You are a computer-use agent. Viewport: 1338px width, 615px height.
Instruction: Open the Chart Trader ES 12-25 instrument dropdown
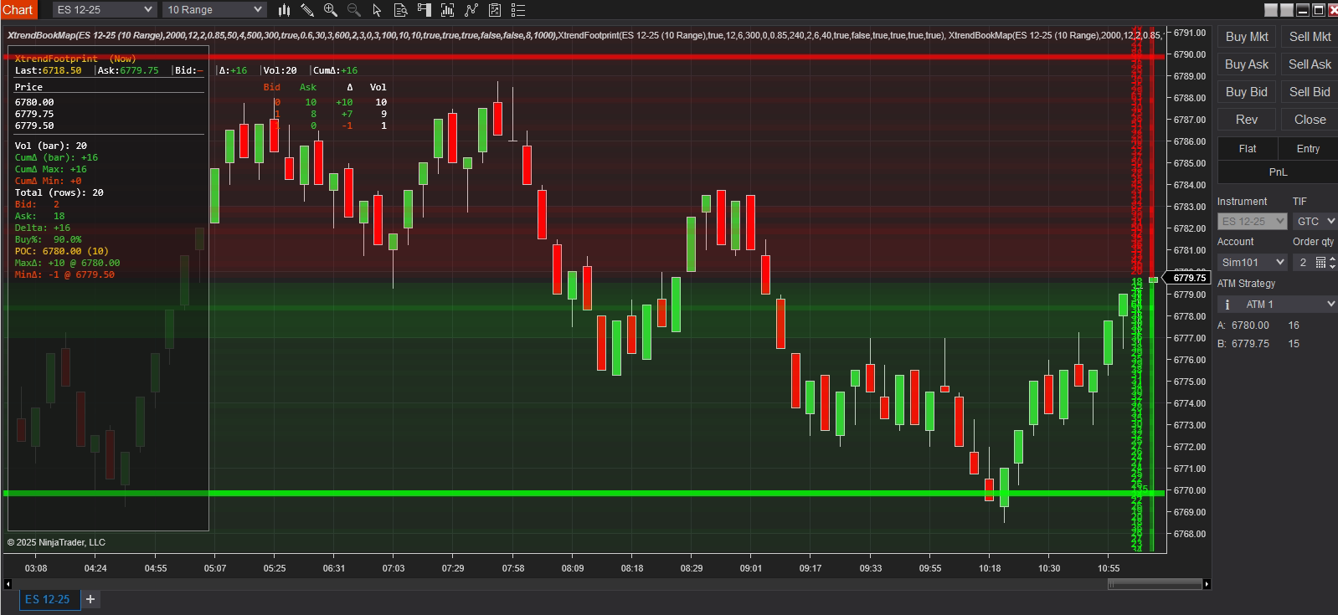1252,221
